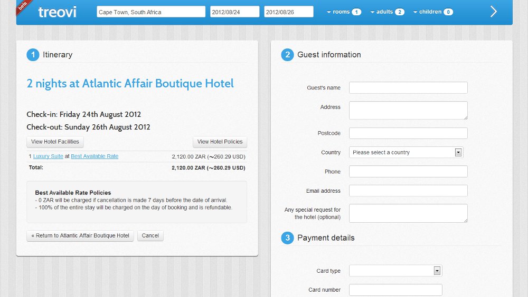Click the Email address field

[408, 191]
